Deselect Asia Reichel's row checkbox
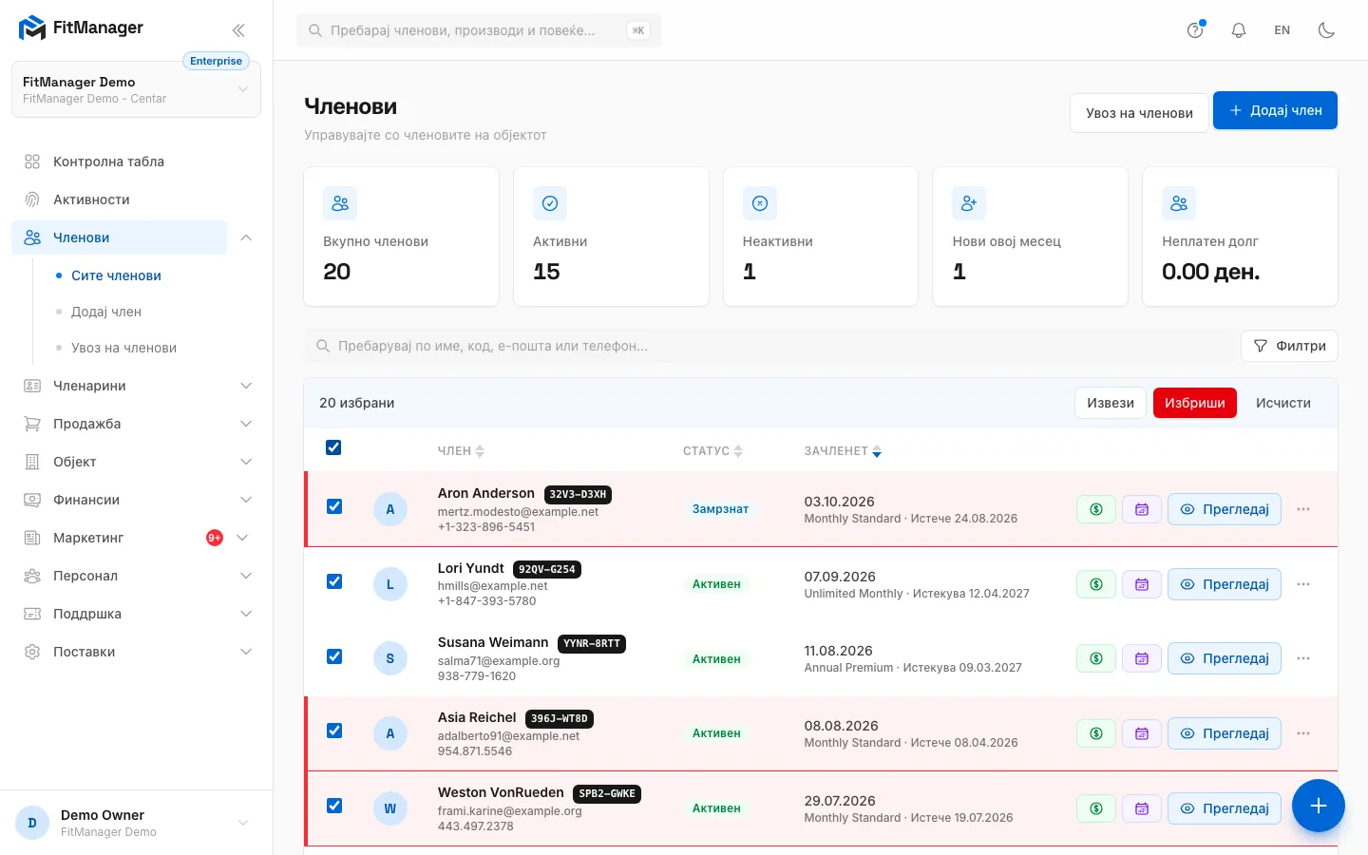Viewport: 1368px width, 855px height. coord(334,731)
